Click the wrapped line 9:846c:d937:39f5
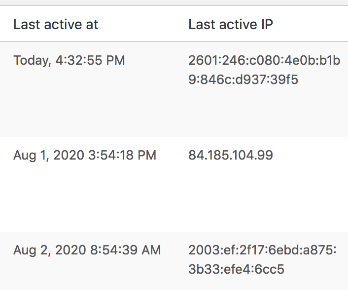Viewport: 348px width, 290px height. pyautogui.click(x=243, y=80)
